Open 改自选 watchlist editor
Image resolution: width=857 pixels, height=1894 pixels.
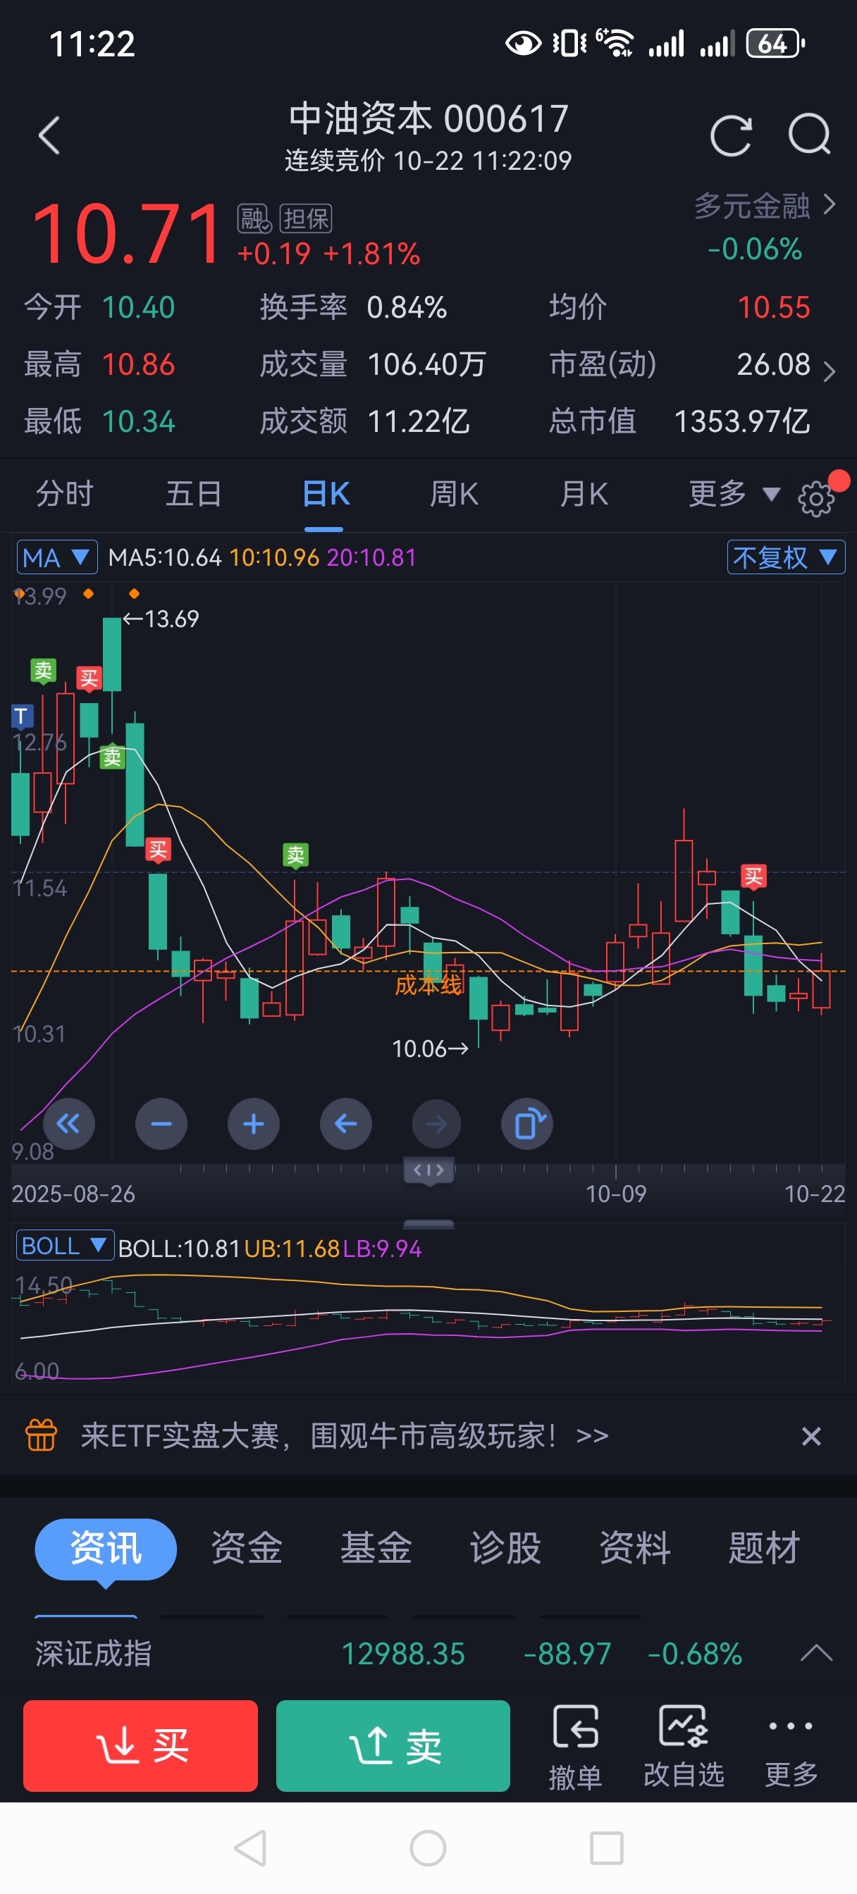[684, 1746]
